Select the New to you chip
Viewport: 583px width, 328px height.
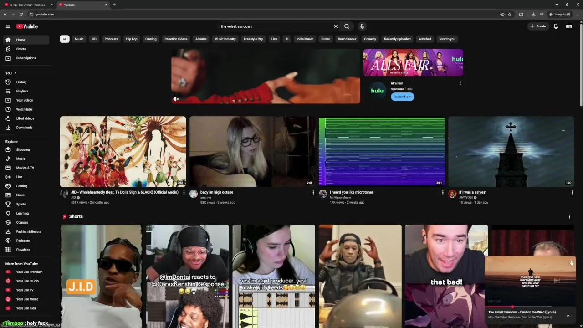point(447,39)
